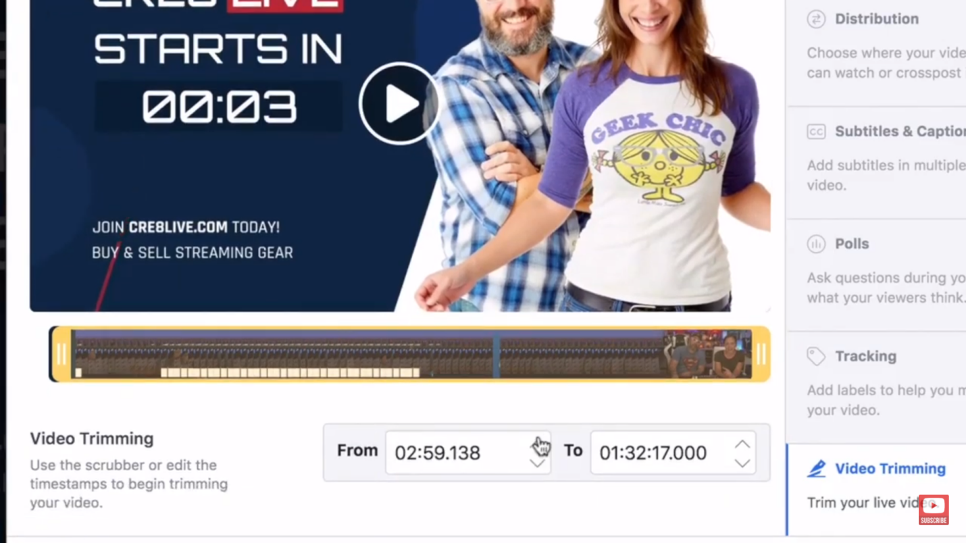Click the From timestamp field
Viewport: 966px width, 543px height.
(468, 452)
